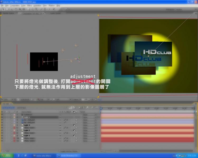Select the Horizontal Type tool
Image resolution: width=198 pixels, height=158 pixels.
click(36, 9)
